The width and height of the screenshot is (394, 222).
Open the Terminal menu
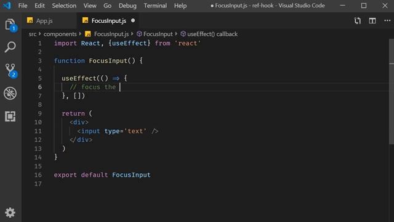pos(155,6)
